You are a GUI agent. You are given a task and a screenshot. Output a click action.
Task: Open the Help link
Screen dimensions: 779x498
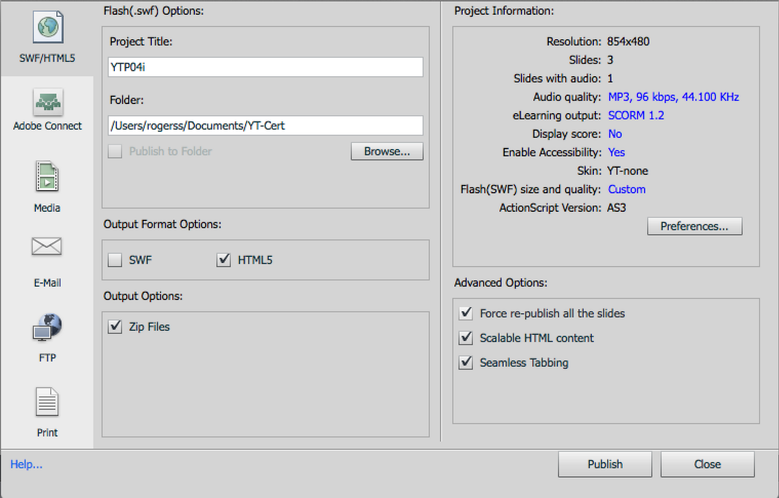(x=26, y=464)
